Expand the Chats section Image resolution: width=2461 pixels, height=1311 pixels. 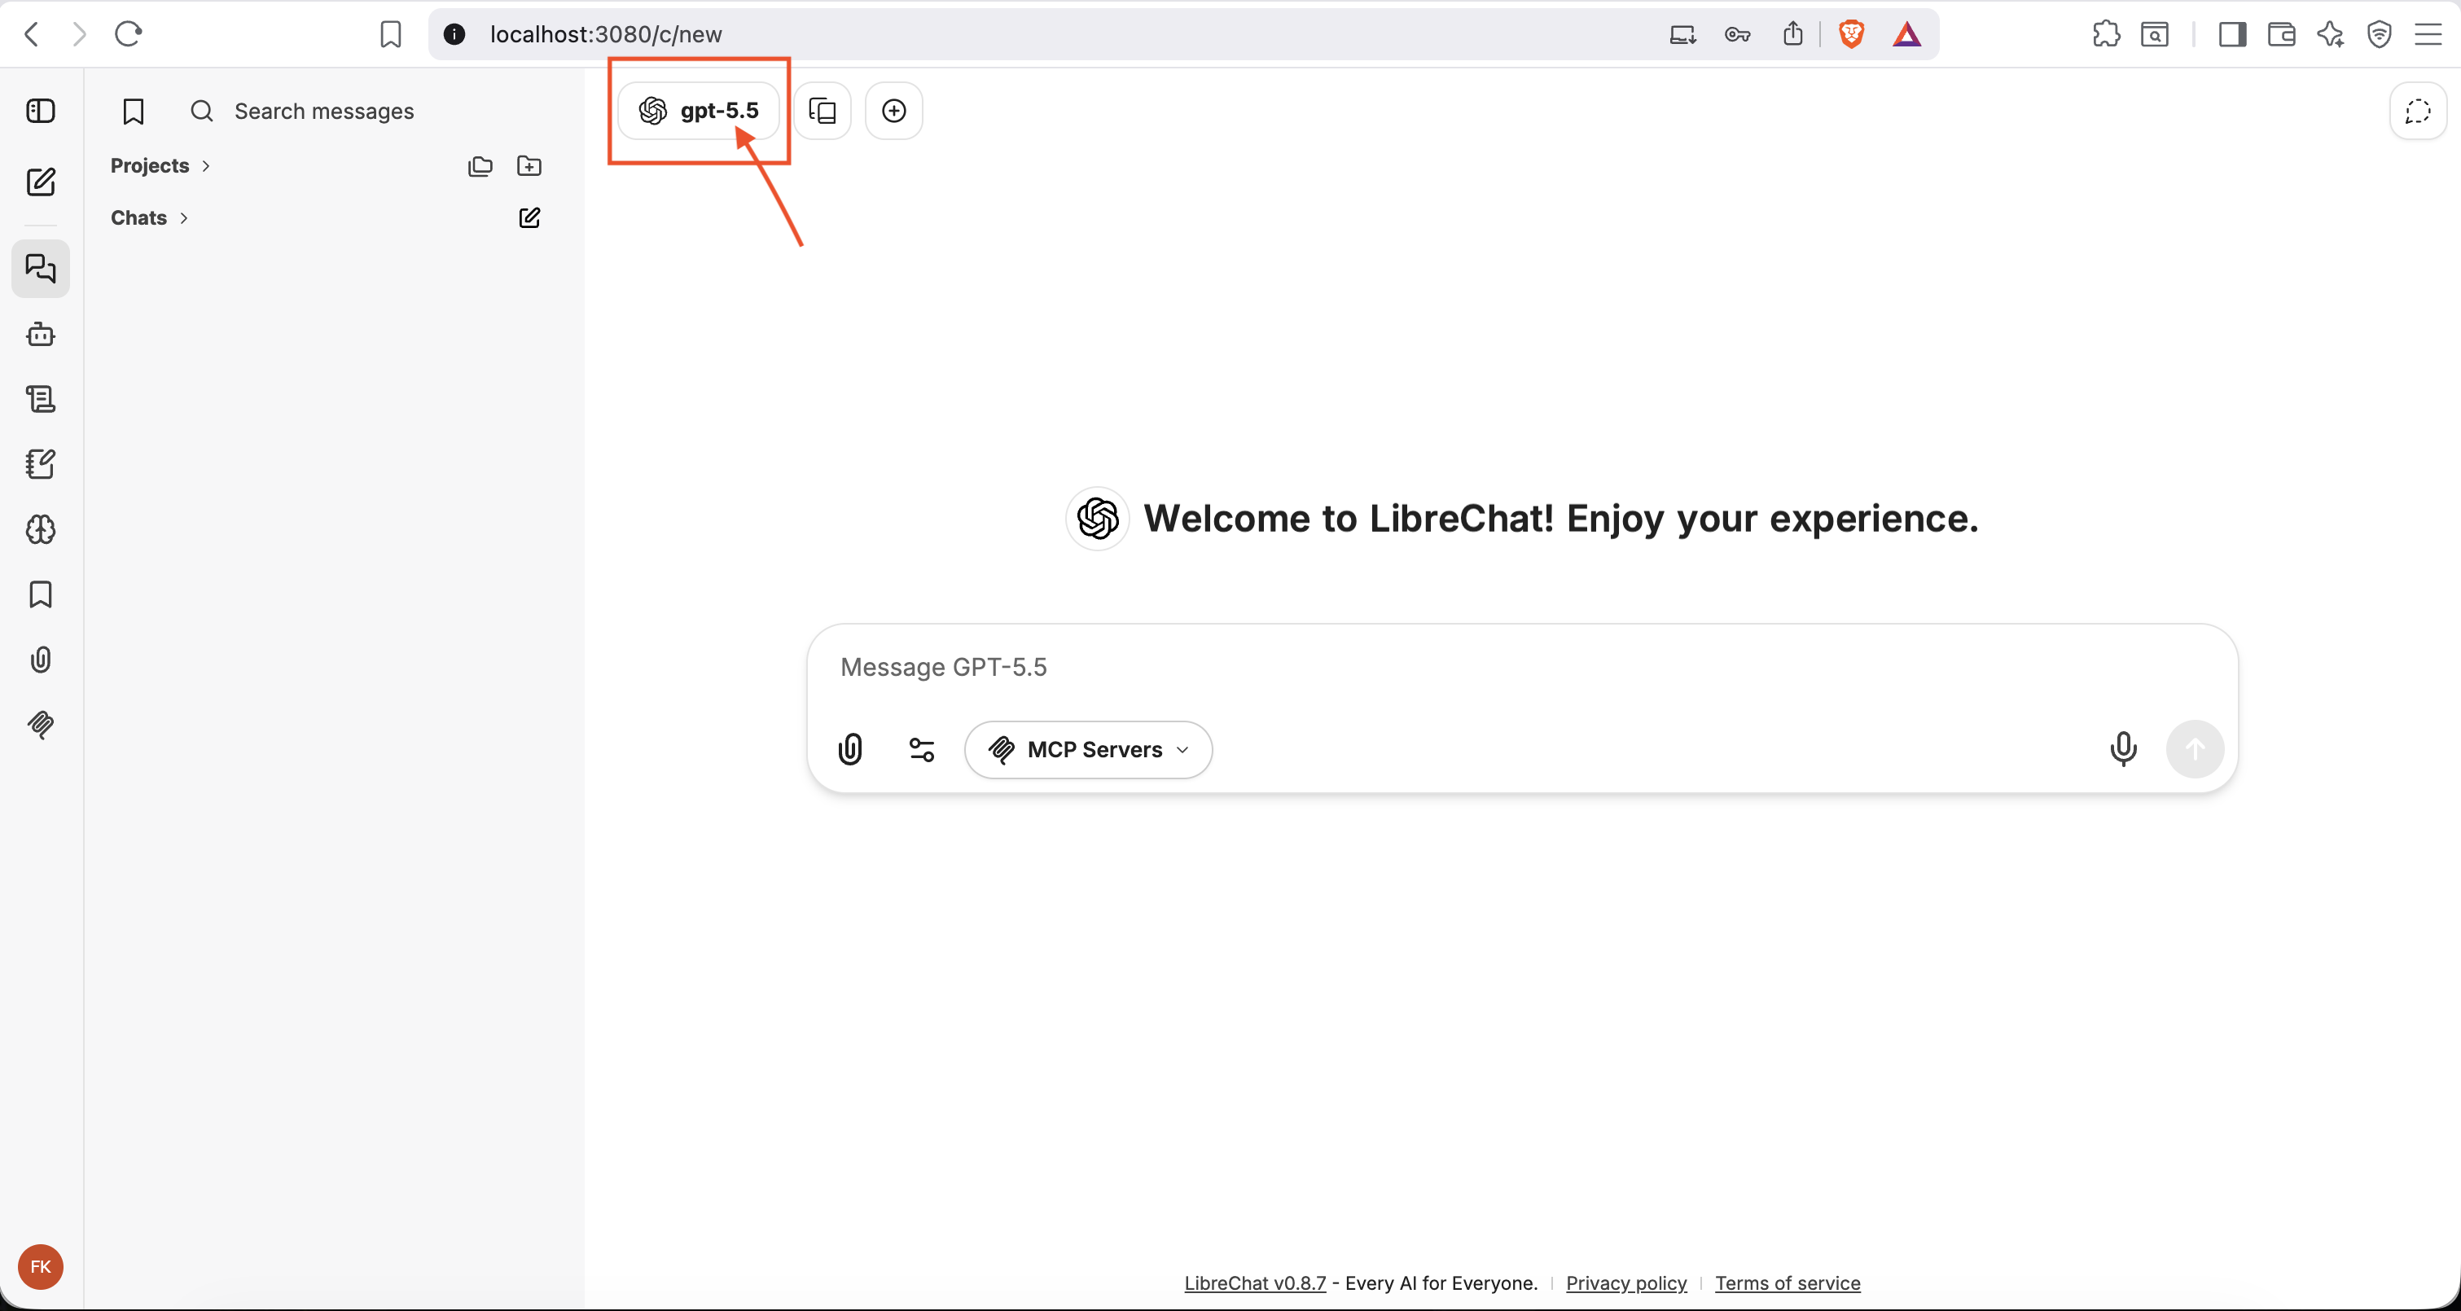[149, 218]
